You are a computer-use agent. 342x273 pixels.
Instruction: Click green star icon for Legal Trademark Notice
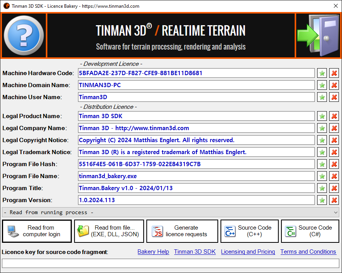[x=322, y=152]
